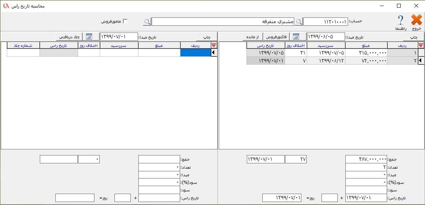
Task: Click the row arrow marker in the left grid
Action: 213,53
